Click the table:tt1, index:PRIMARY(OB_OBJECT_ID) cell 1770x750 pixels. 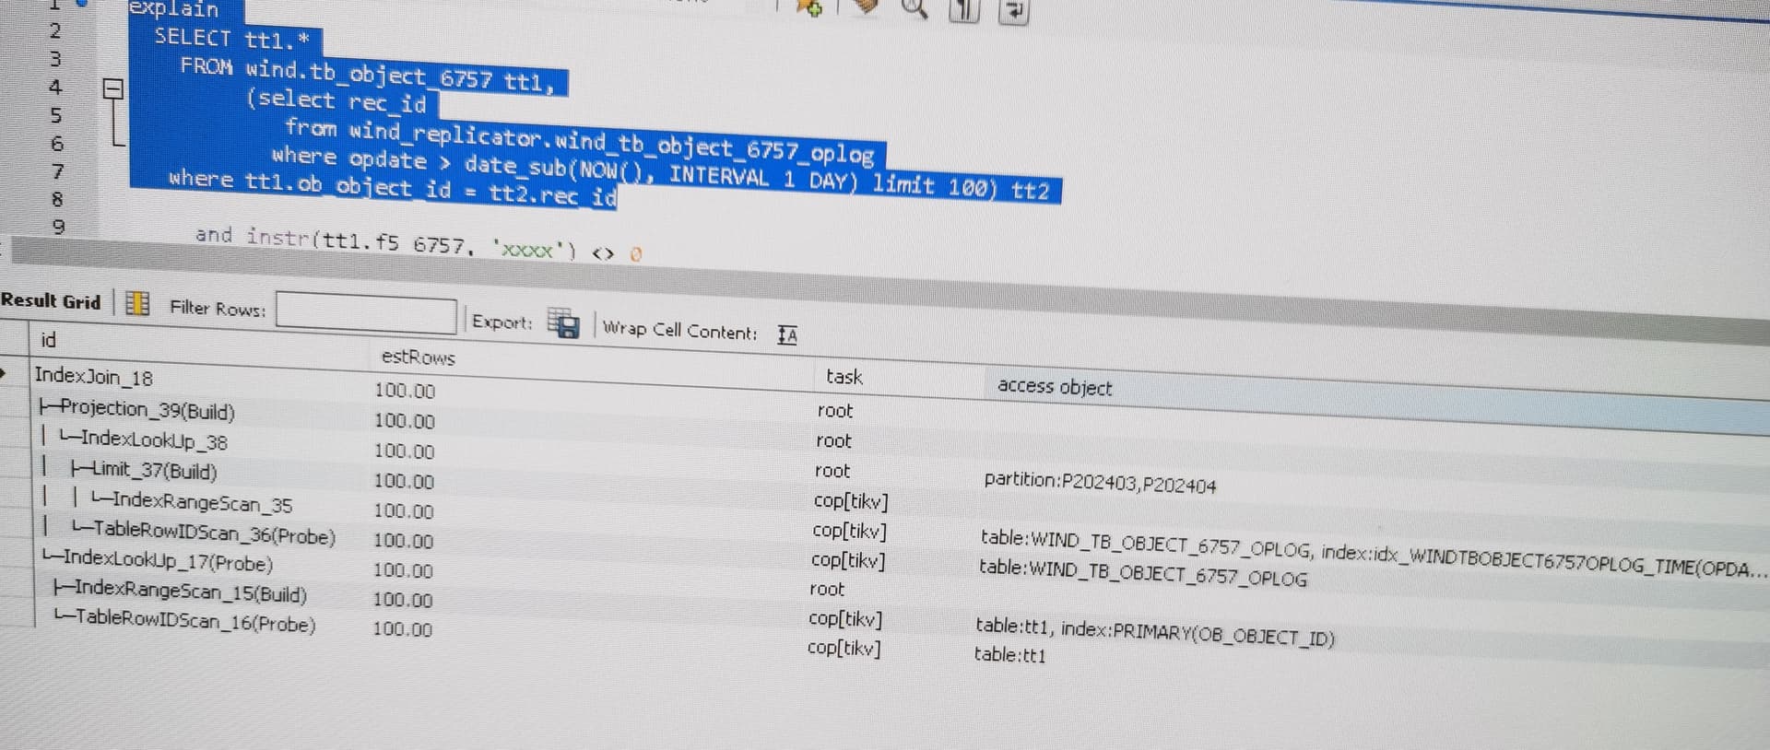[1155, 630]
